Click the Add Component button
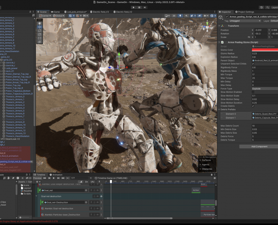The image size is (278, 225). (259, 146)
